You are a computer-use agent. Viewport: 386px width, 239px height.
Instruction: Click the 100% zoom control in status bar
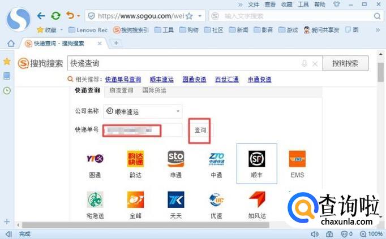coord(374,233)
